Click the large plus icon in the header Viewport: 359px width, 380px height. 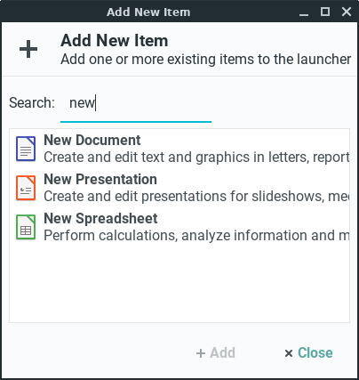28,49
